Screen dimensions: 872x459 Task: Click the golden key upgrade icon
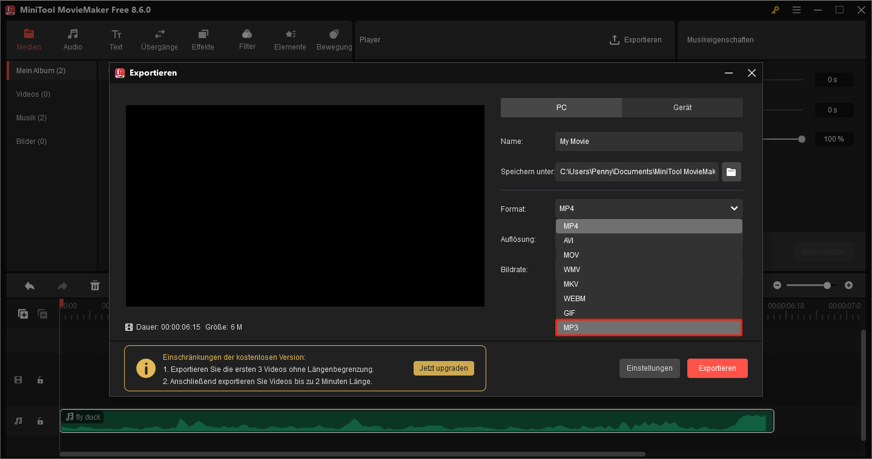(775, 10)
